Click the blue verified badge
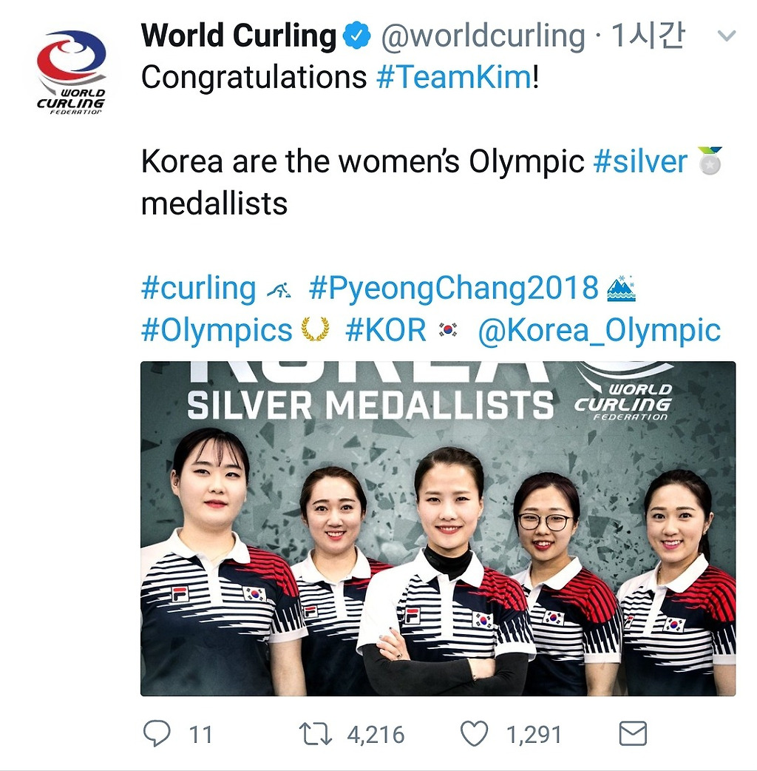This screenshot has height=771, width=757. tap(358, 36)
